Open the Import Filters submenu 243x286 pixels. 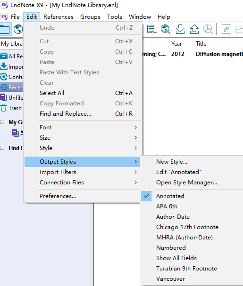pyautogui.click(x=82, y=172)
